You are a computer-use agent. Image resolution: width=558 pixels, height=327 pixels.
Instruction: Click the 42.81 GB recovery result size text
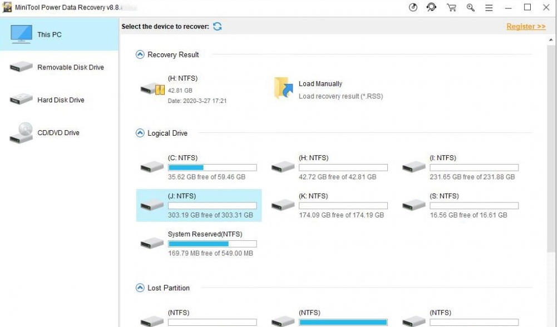180,91
